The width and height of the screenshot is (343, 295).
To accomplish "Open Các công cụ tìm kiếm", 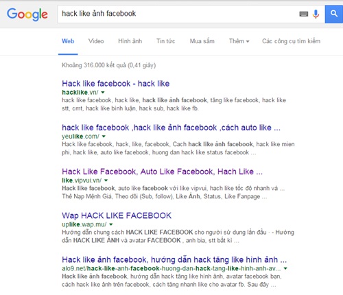I will [291, 41].
